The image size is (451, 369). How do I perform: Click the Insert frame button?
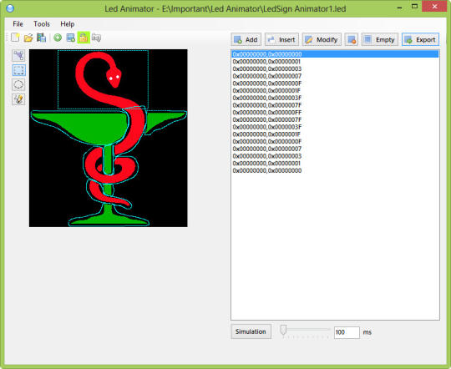(x=281, y=40)
